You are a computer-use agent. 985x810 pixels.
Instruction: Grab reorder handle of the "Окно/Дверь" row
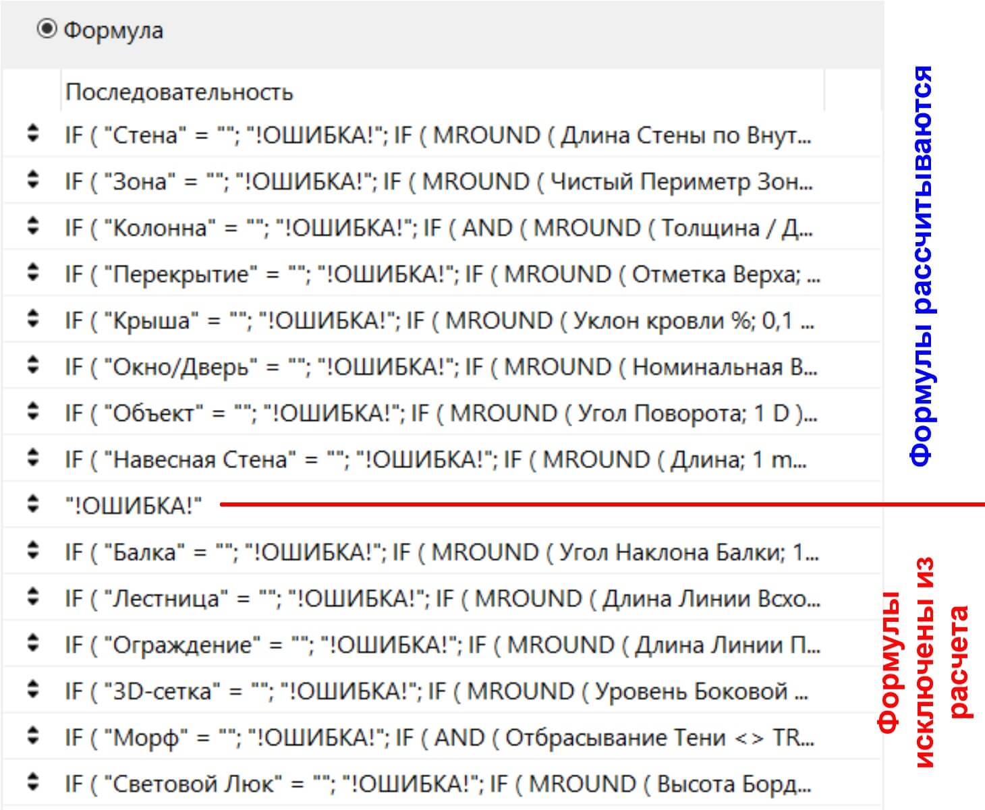pos(32,366)
